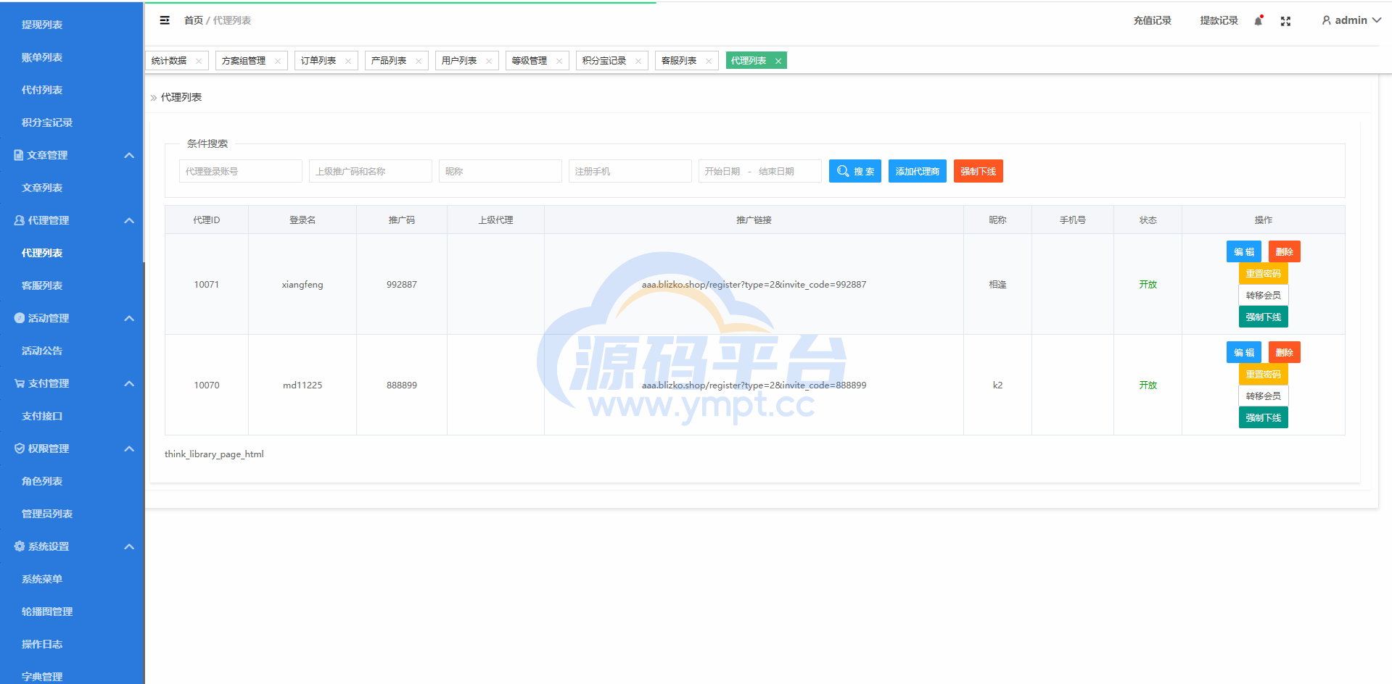Switch to 客服列表 tab
The height and width of the screenshot is (684, 1392).
(x=679, y=61)
